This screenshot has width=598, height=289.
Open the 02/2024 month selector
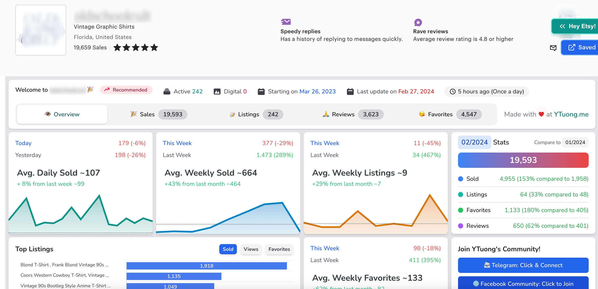(x=474, y=142)
